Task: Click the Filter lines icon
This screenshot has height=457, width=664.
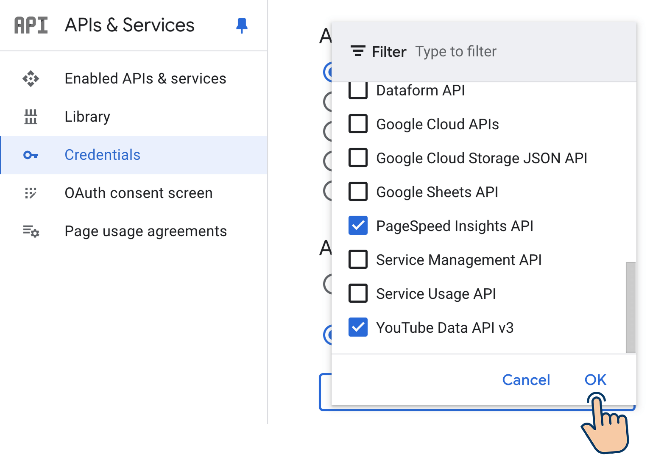Action: point(358,51)
